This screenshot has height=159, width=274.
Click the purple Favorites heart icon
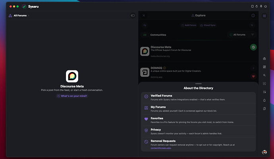tap(146, 119)
